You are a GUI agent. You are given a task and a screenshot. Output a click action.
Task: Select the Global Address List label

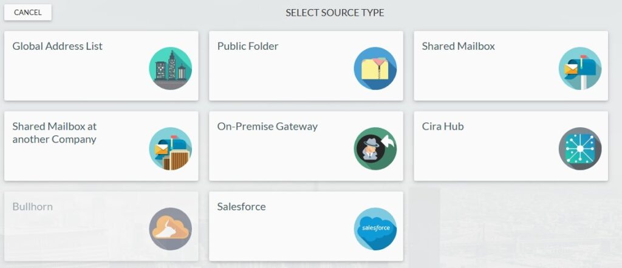tap(58, 46)
